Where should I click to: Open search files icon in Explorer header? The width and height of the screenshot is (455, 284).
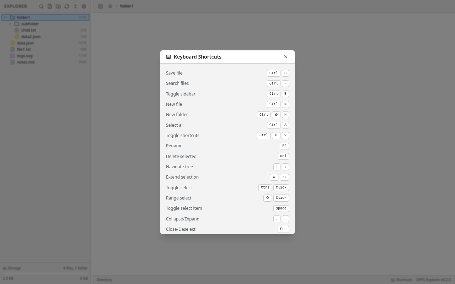[41, 6]
